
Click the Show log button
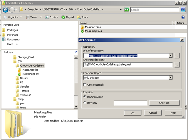(164, 103)
